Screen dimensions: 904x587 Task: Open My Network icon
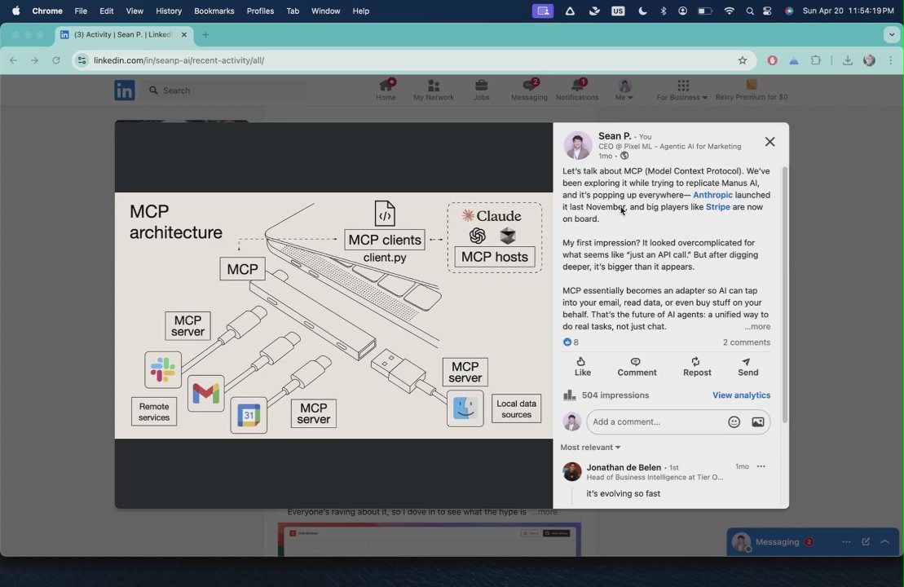[434, 90]
